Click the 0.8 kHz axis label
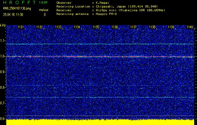The width and height of the screenshot is (197, 125). (3, 87)
